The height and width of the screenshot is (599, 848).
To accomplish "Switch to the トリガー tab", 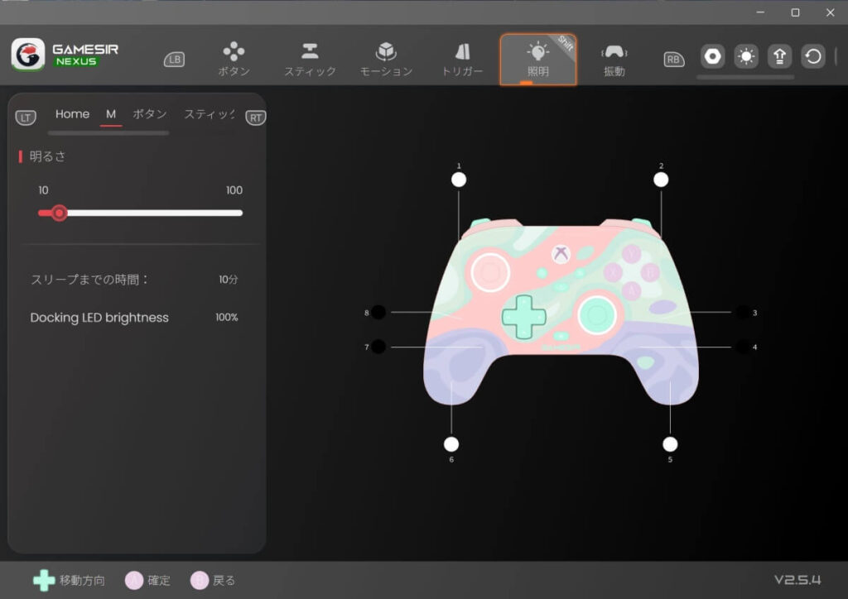I will tap(462, 60).
